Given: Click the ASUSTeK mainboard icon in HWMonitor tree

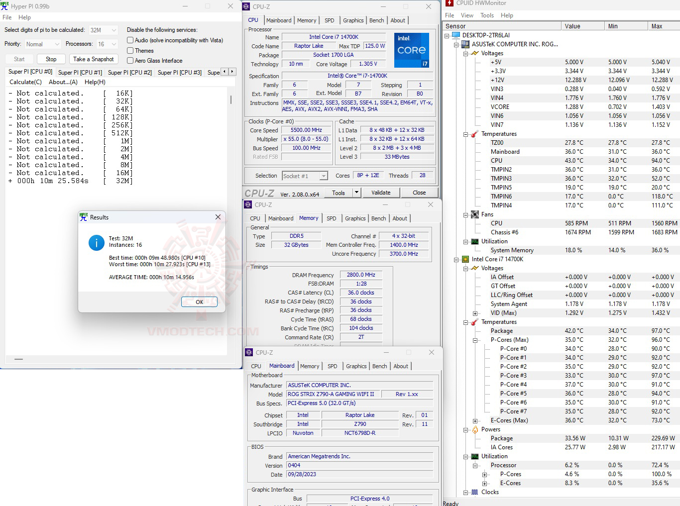Looking at the screenshot, I should pyautogui.click(x=465, y=44).
